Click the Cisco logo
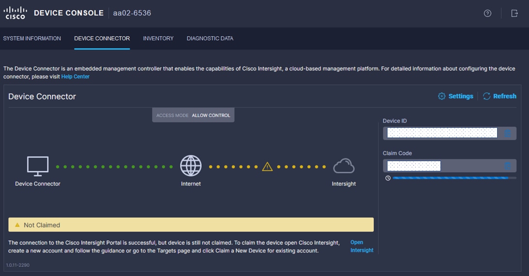 [x=15, y=13]
